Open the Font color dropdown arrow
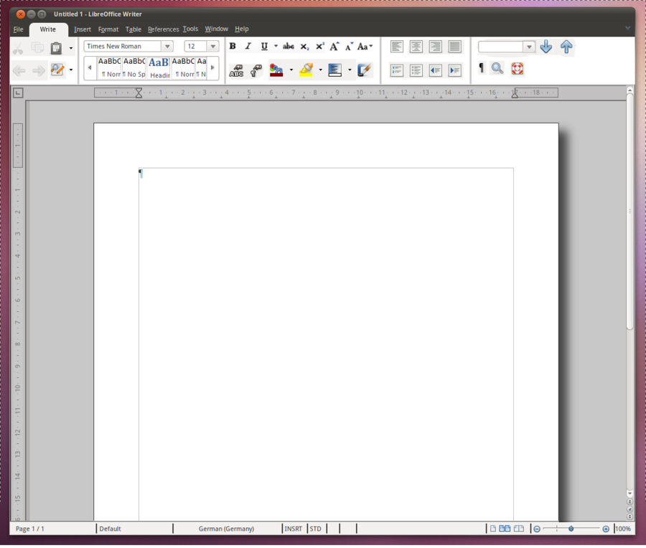This screenshot has height=548, width=646. pyautogui.click(x=291, y=70)
